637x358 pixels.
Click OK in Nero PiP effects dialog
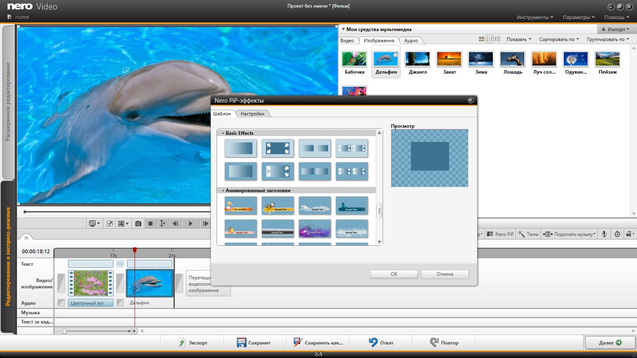394,274
